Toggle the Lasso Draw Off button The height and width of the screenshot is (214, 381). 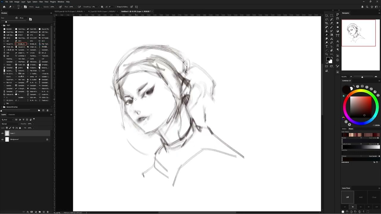click(347, 197)
